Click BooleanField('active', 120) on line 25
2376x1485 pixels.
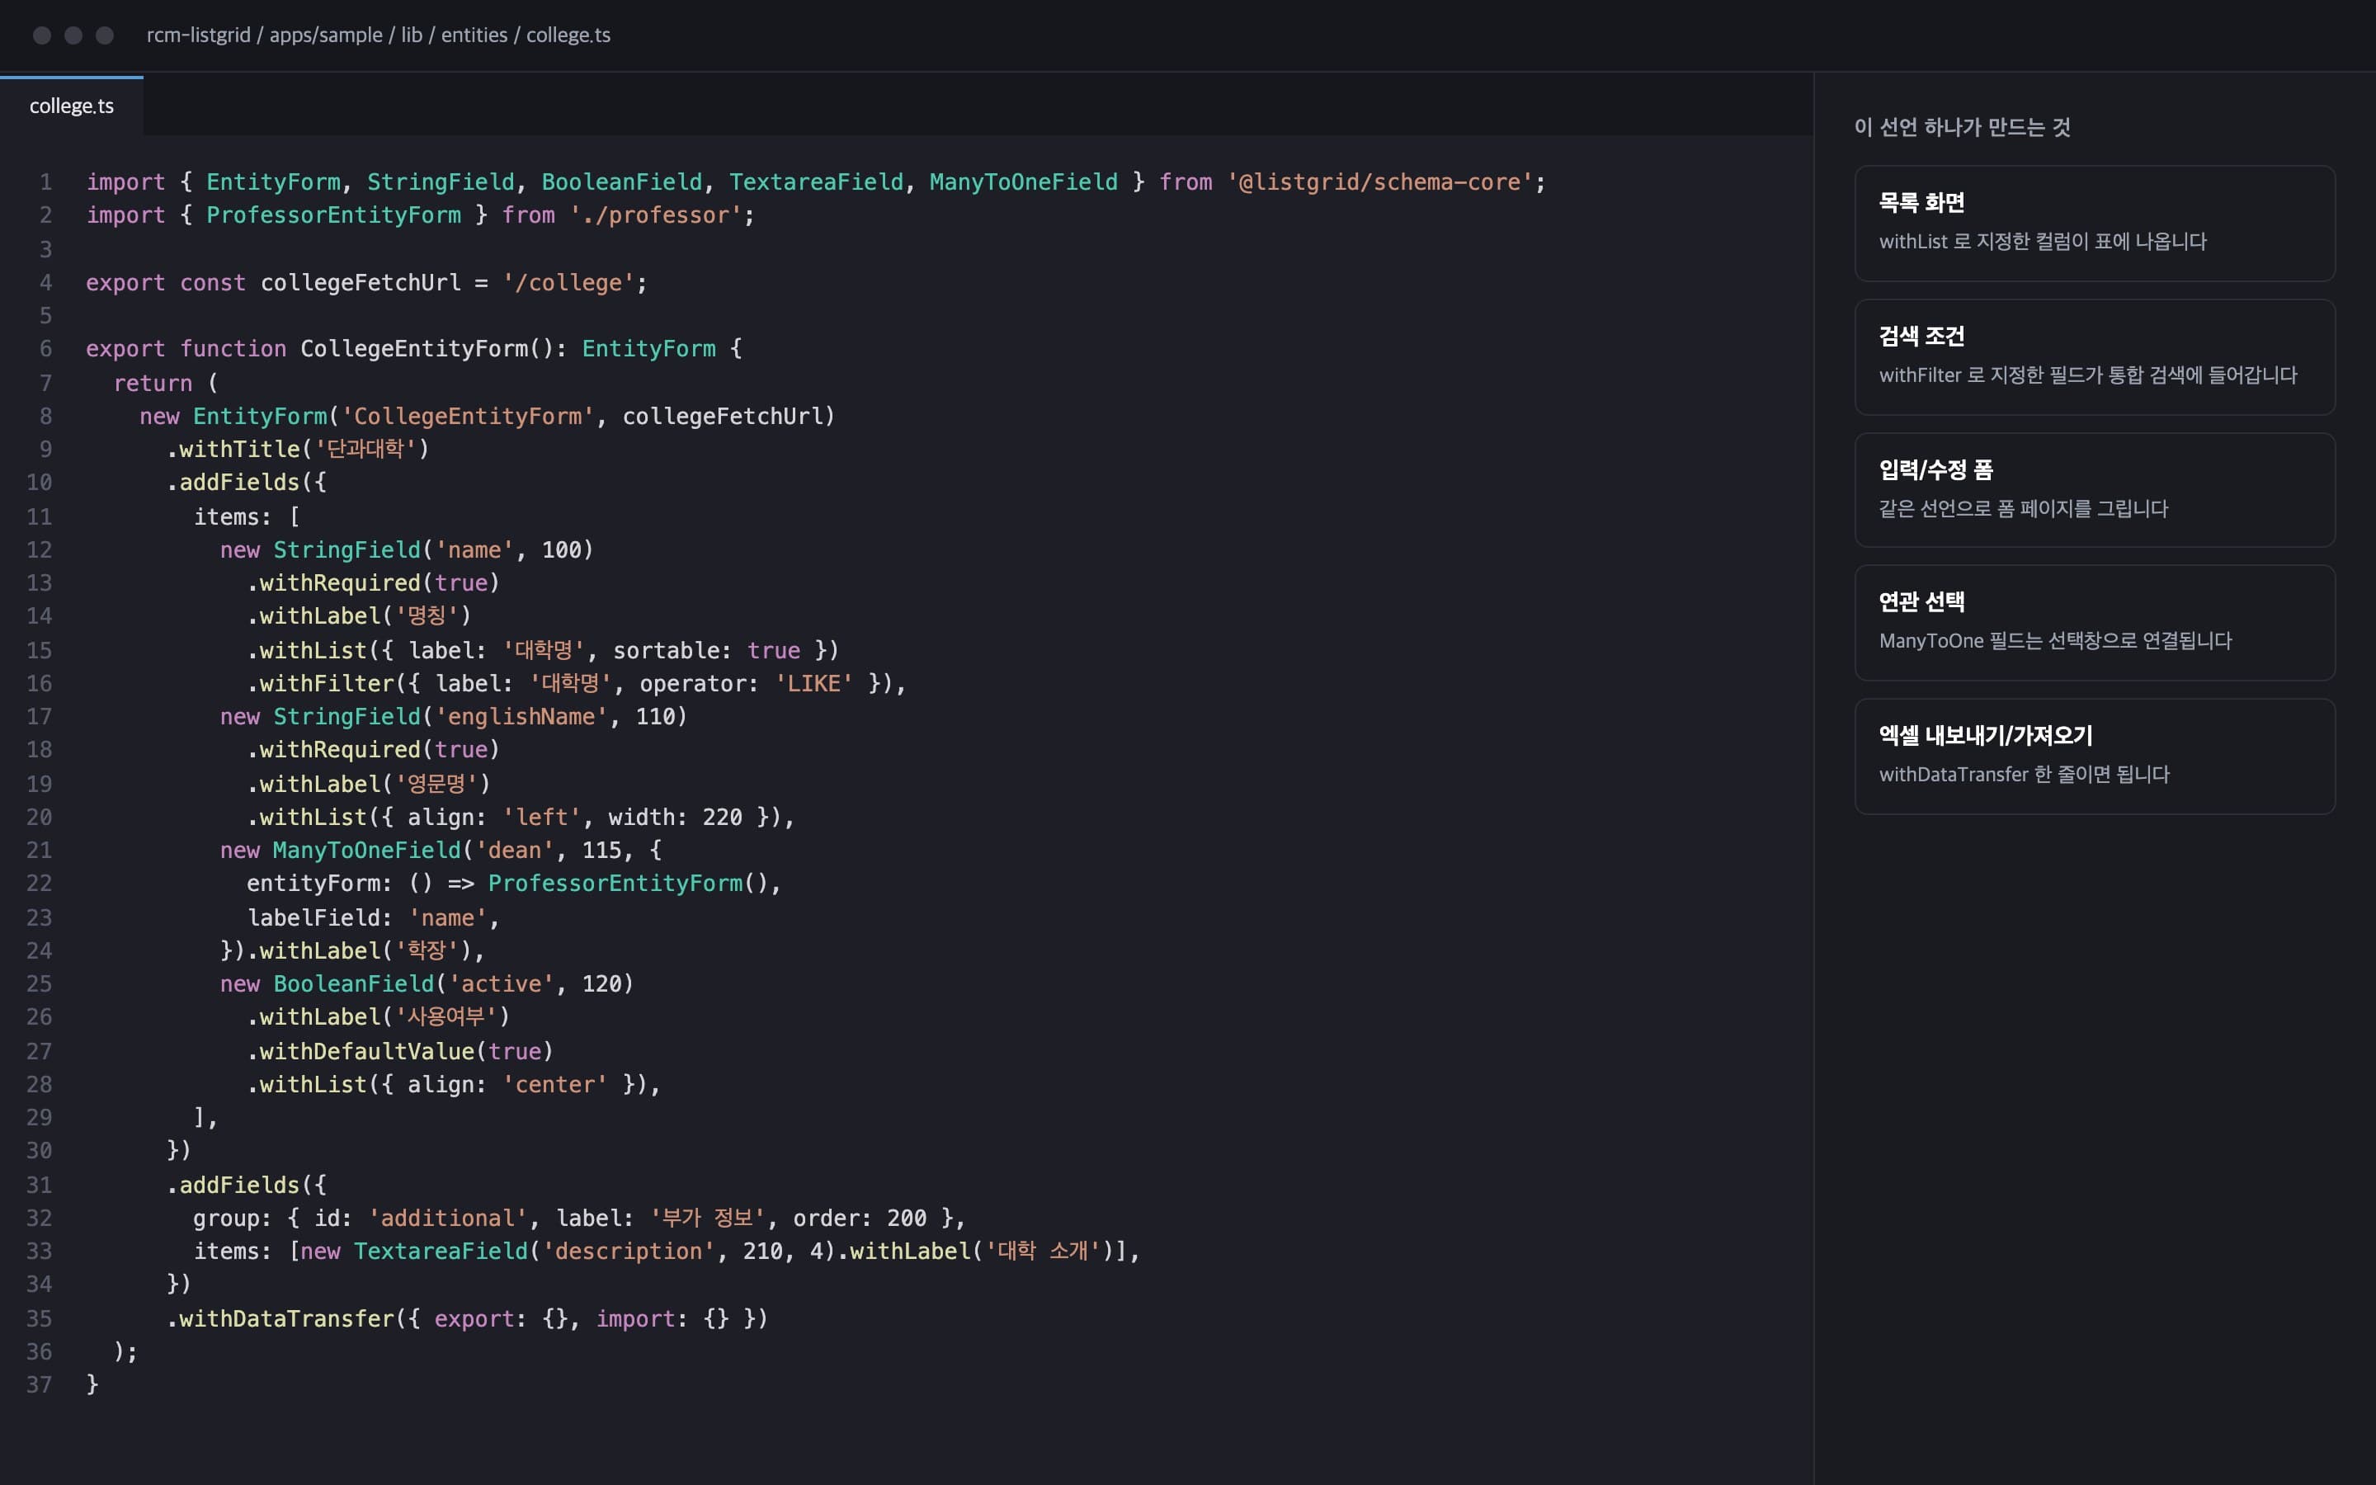[x=454, y=984]
